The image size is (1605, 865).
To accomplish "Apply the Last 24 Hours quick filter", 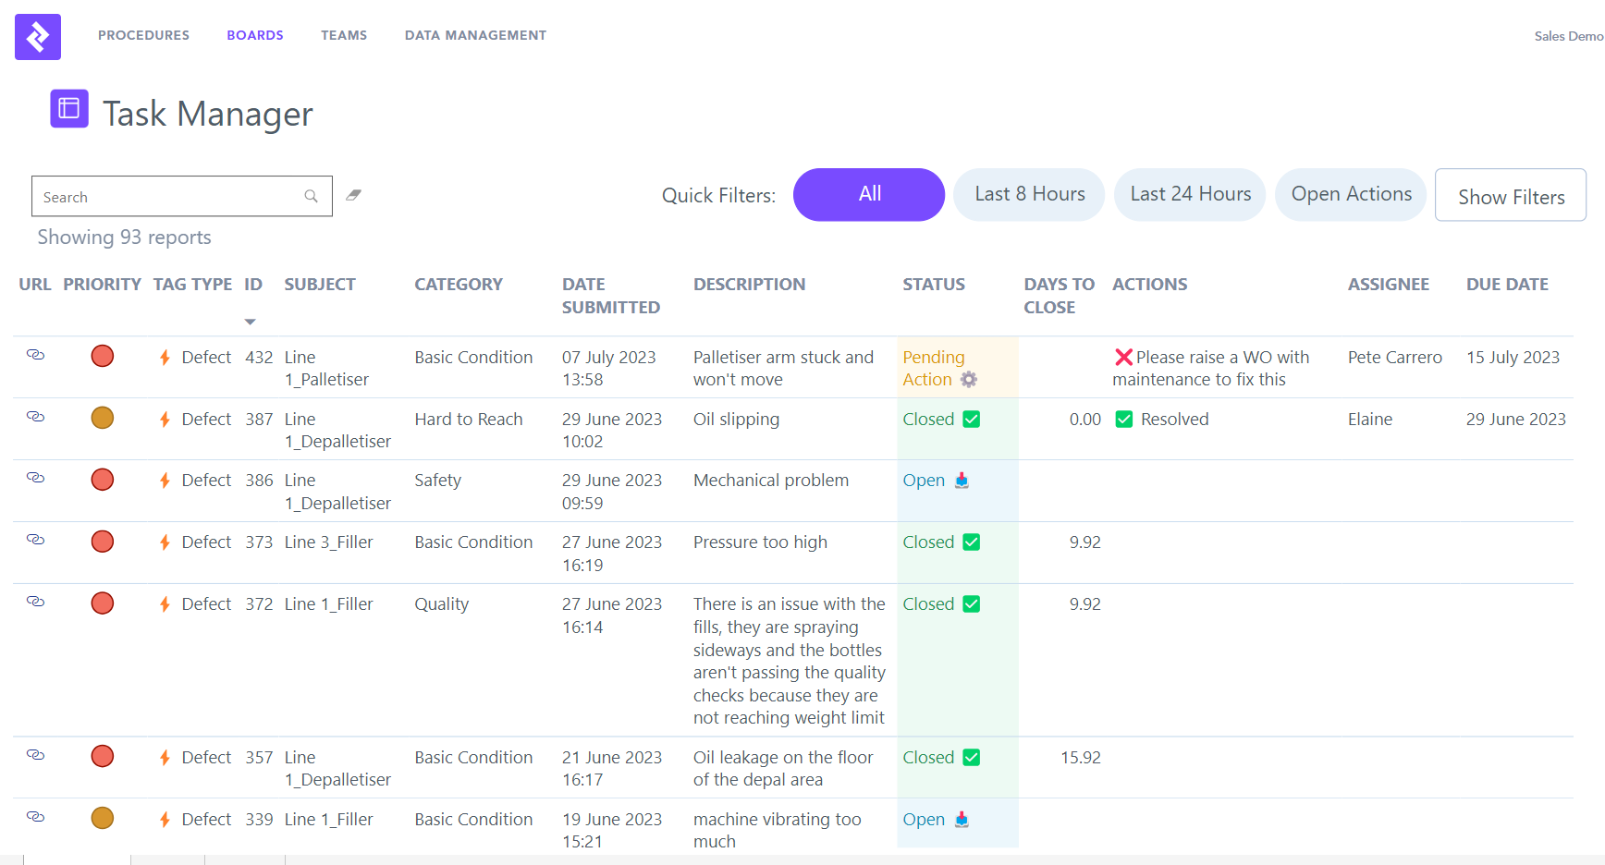I will [x=1189, y=194].
